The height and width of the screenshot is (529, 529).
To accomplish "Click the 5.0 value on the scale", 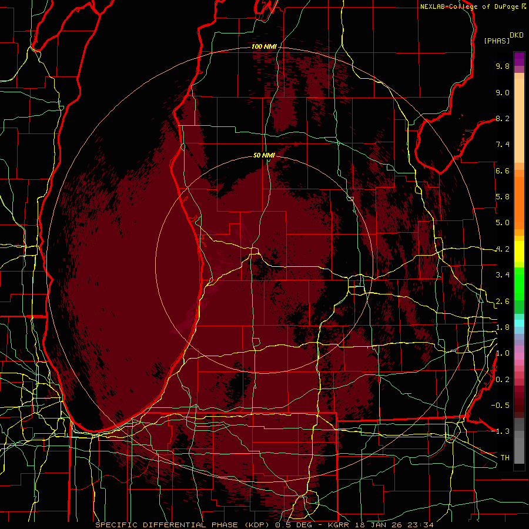I will click(x=503, y=223).
